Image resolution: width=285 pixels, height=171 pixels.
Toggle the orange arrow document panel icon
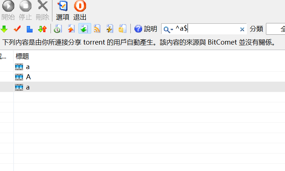71,28
